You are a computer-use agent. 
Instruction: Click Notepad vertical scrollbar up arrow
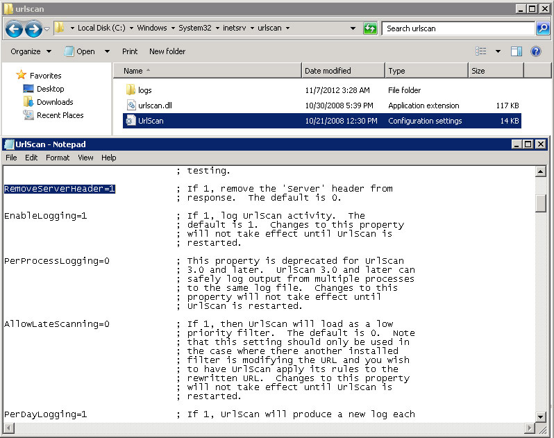[541, 171]
